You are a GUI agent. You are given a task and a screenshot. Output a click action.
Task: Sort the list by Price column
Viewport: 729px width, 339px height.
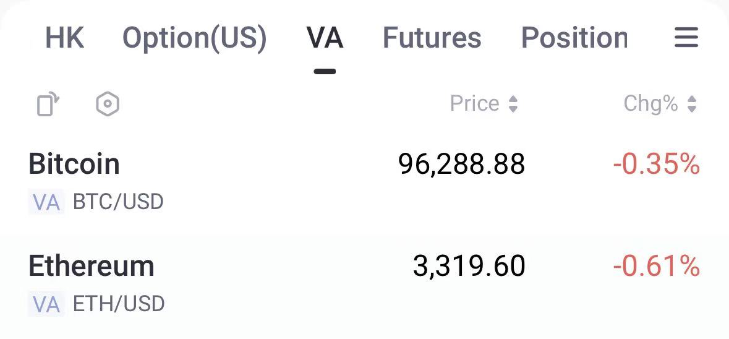click(x=474, y=104)
